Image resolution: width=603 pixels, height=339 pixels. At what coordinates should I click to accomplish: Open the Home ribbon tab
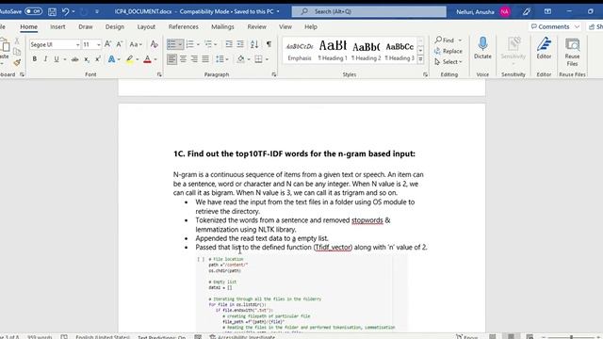coord(29,27)
